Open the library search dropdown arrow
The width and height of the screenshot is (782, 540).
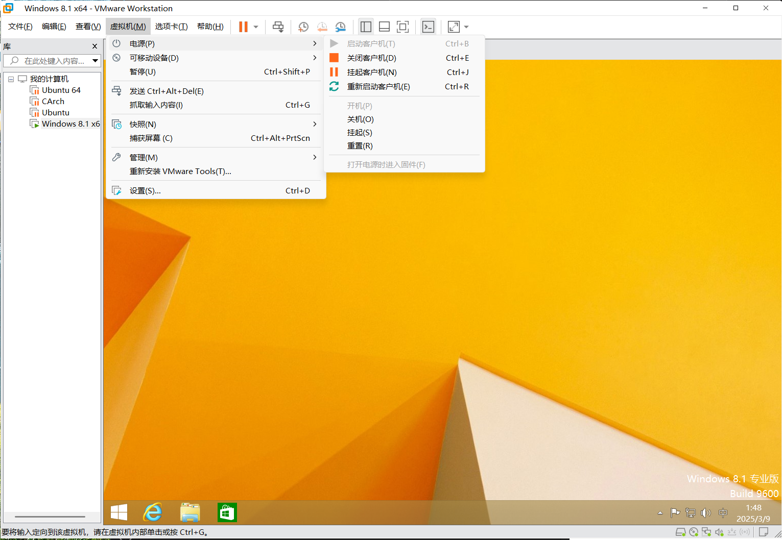[95, 61]
